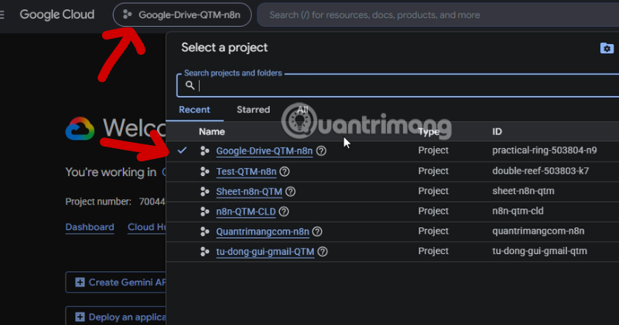Click the magnifier icon in project search

pyautogui.click(x=190, y=85)
